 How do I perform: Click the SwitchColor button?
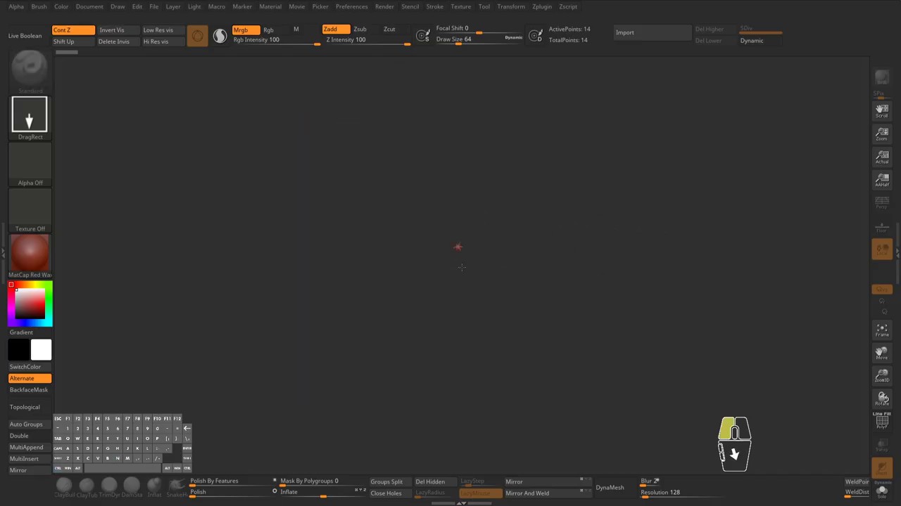[30, 367]
